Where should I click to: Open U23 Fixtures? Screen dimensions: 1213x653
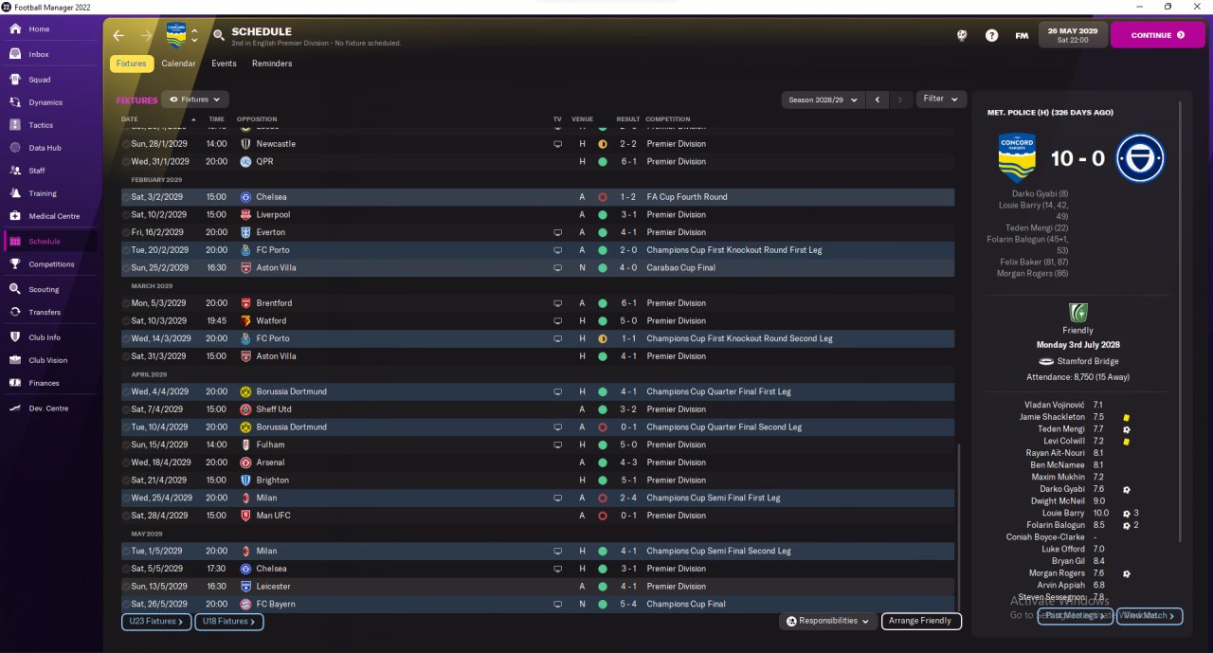click(x=156, y=621)
